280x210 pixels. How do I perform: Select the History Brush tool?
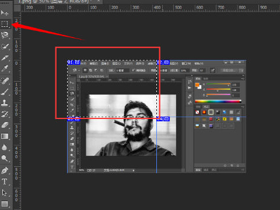point(5,114)
